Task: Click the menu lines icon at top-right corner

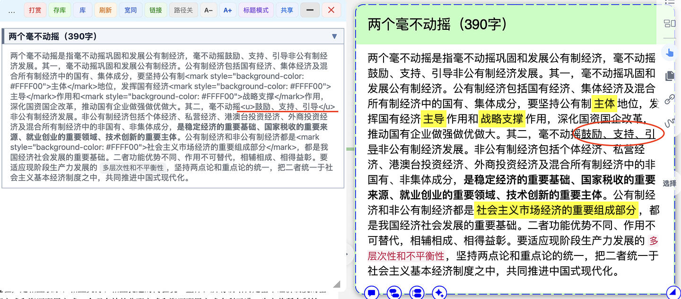Action: (x=670, y=2)
